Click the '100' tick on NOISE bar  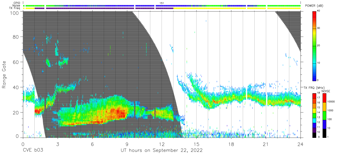tap(329, 119)
